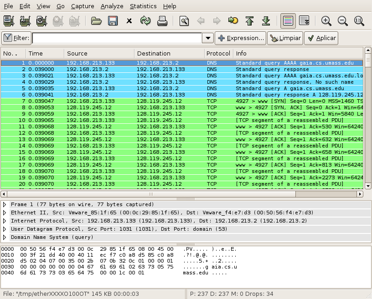
Task: Click horizontal scrollbar left arrow
Action: pos(4,194)
